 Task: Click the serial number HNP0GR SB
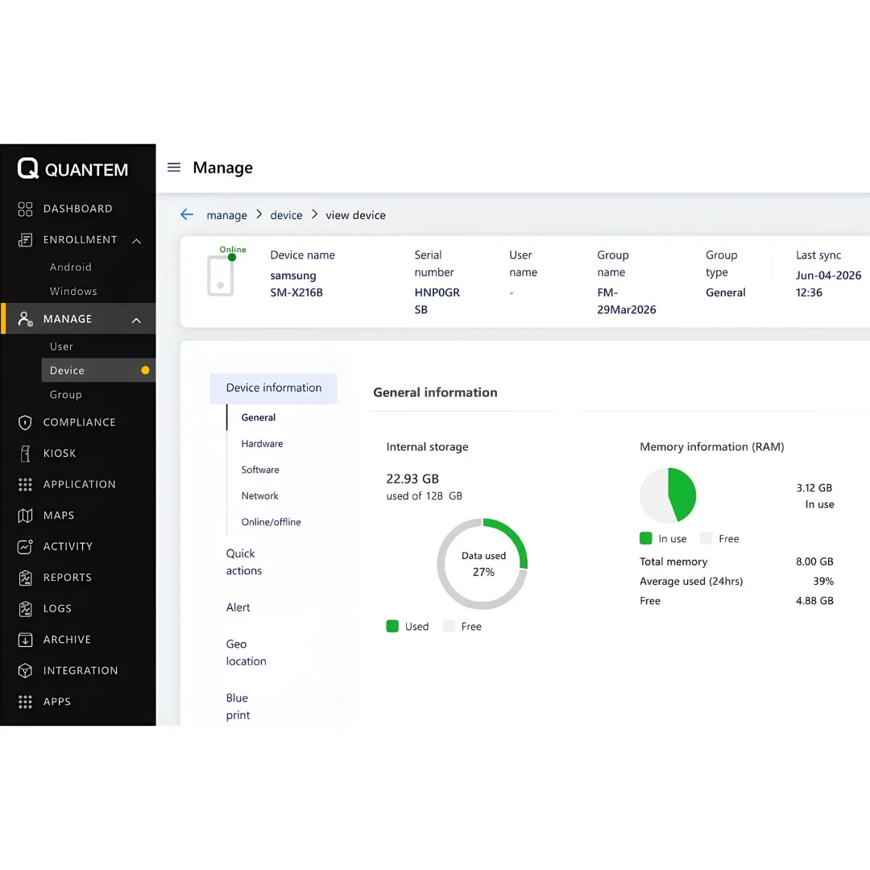click(437, 300)
